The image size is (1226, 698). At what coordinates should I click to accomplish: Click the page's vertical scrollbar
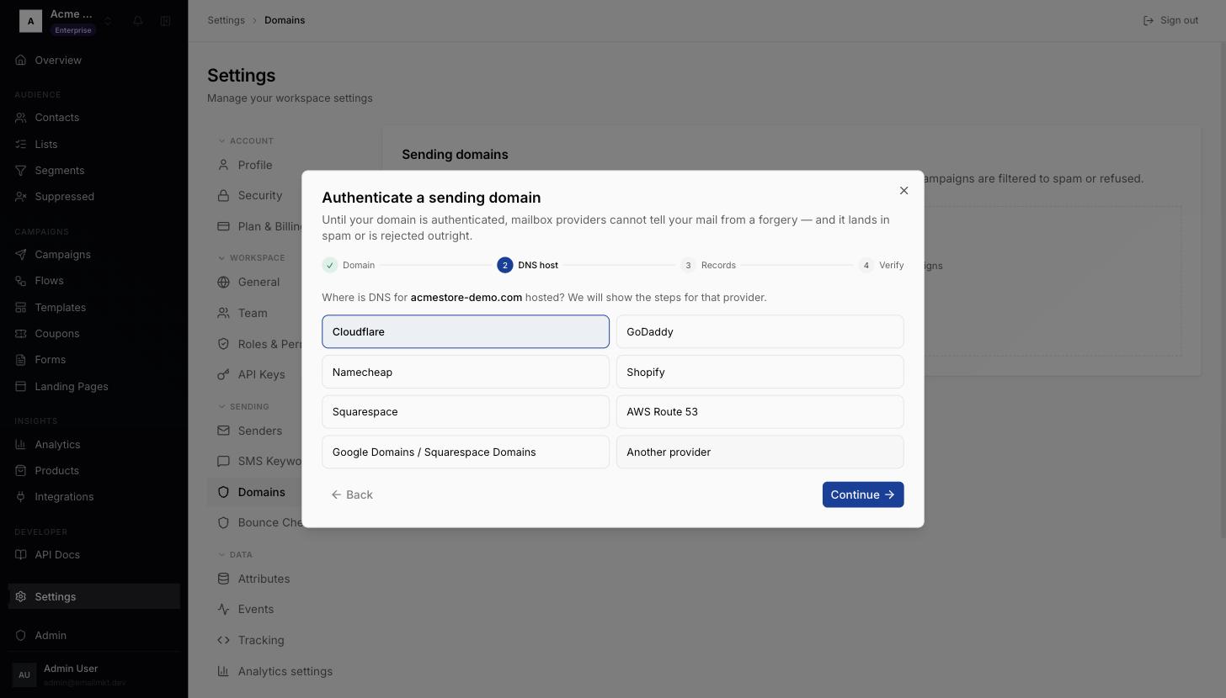pos(1223,290)
